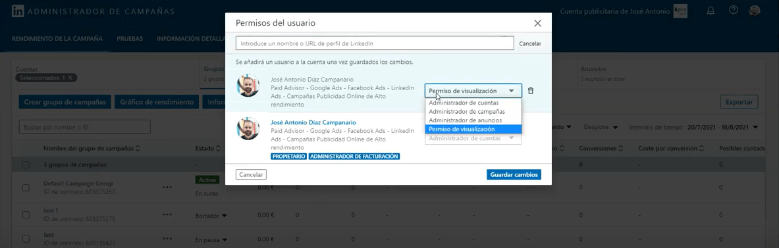Image resolution: width=779 pixels, height=248 pixels.
Task: Select highlighted Permiso de visualización option
Action: 473,129
